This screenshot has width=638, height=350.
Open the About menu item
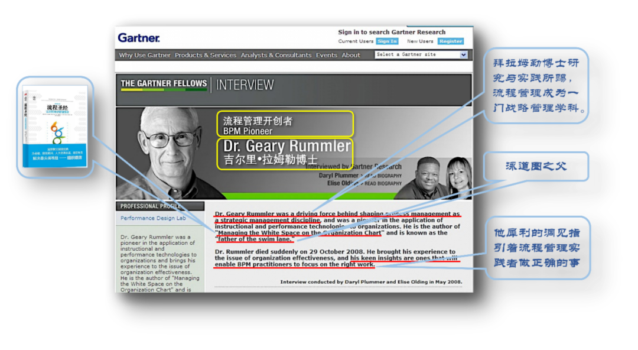[351, 55]
